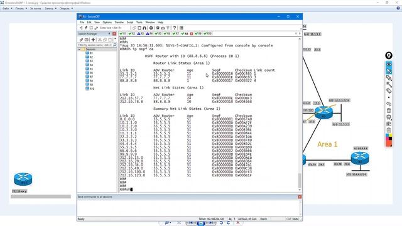
Task: Close the Send commands to all sessions bar
Action: pos(300,196)
